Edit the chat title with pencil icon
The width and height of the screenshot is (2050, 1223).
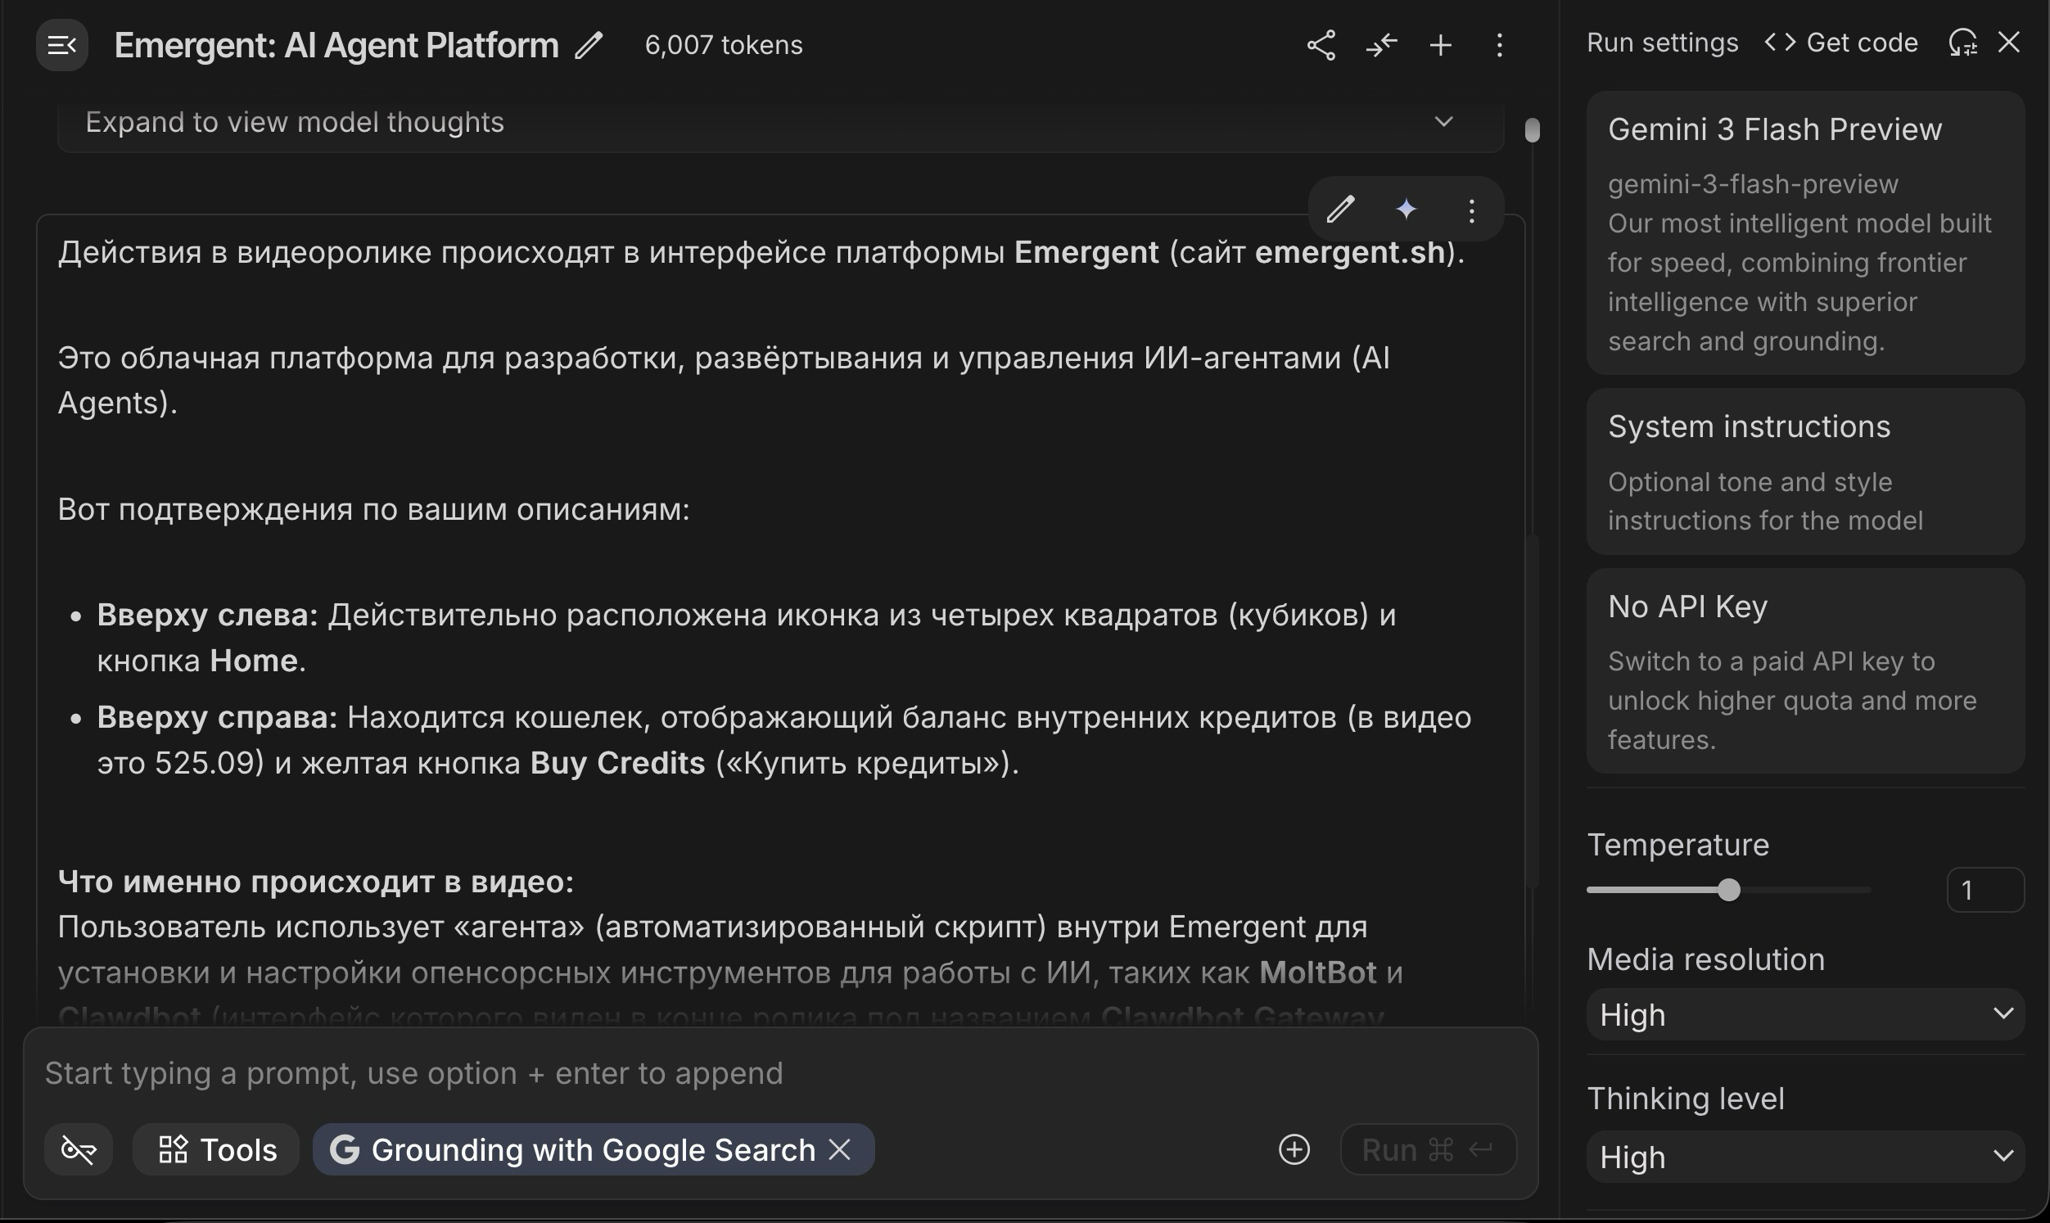(589, 45)
